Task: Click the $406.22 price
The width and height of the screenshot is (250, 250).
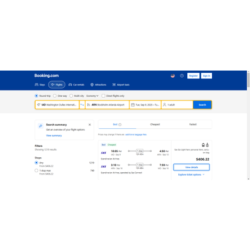Action: tap(203, 159)
